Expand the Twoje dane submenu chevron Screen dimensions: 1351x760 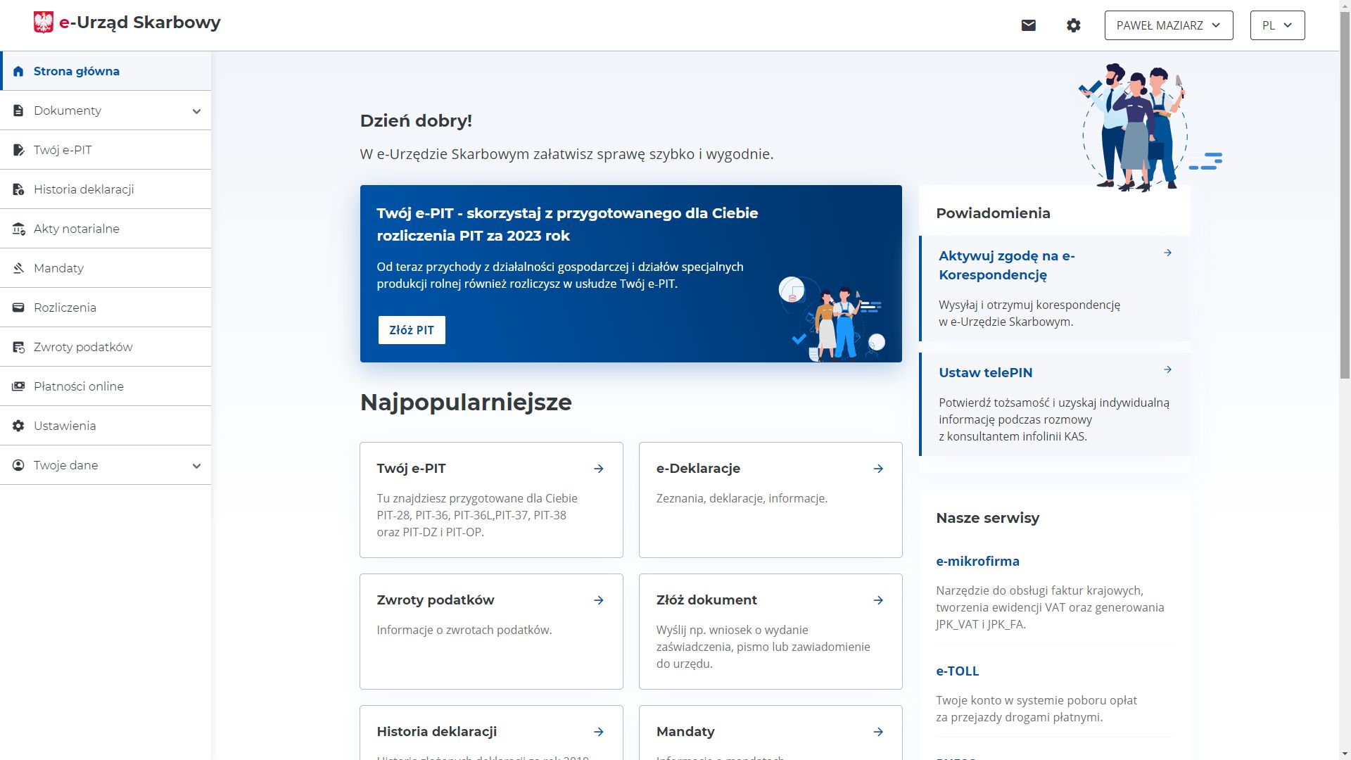[x=196, y=466]
